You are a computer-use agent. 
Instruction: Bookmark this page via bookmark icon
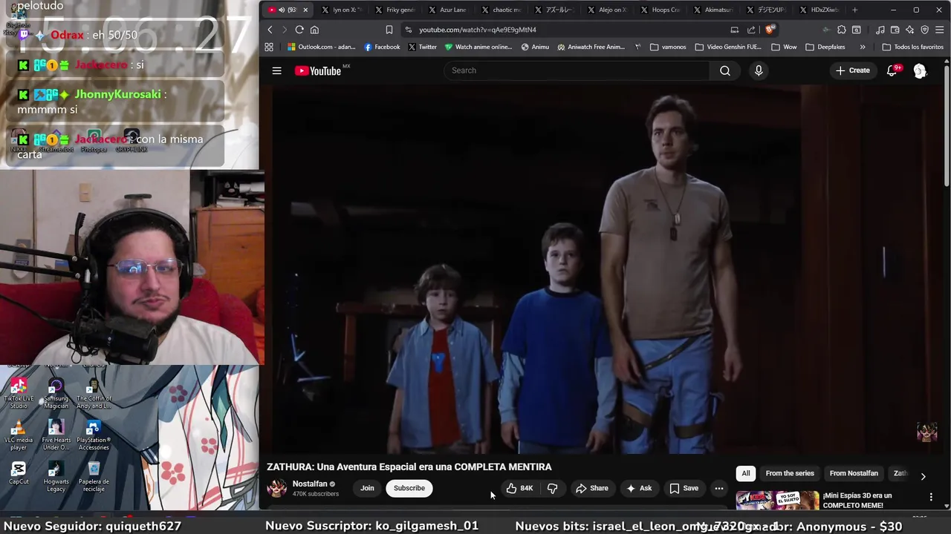click(x=389, y=30)
